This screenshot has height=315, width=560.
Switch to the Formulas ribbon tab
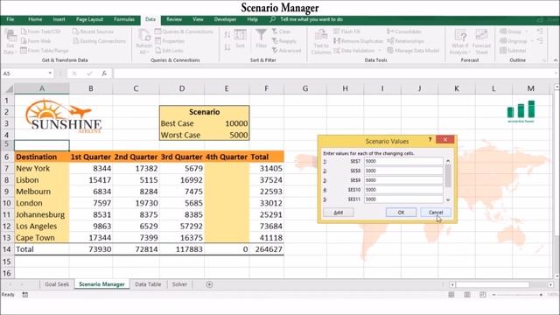124,19
